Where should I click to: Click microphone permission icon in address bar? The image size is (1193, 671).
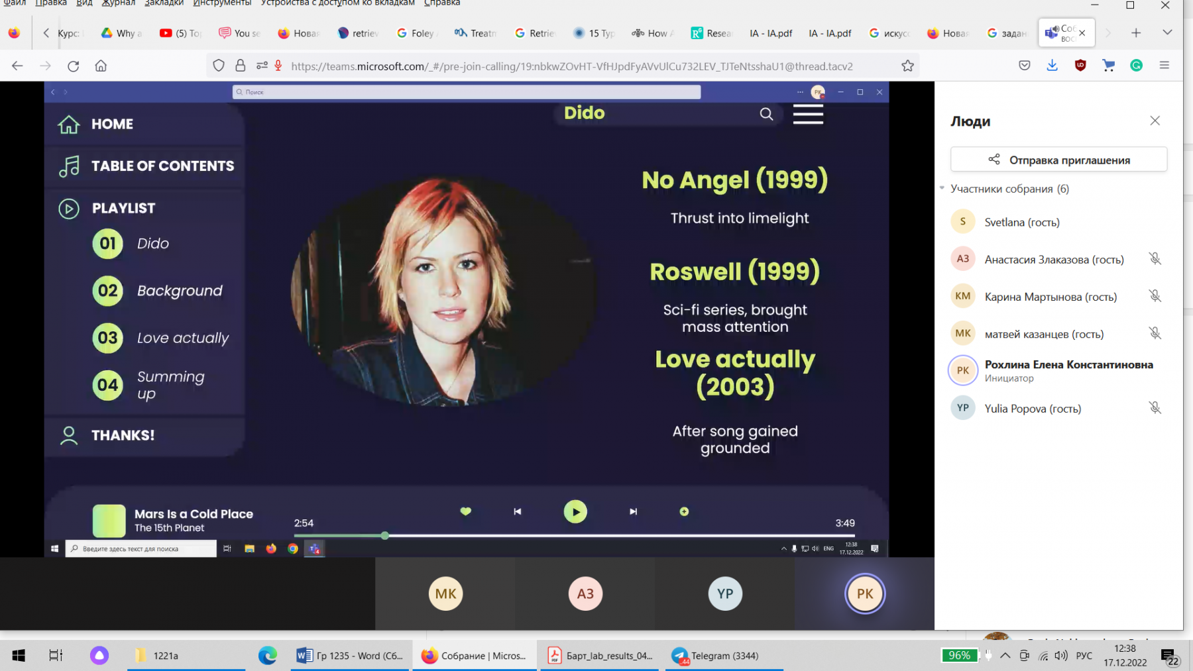tap(278, 66)
